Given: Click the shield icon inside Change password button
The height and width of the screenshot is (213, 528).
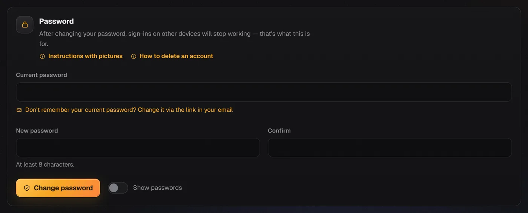Looking at the screenshot, I should (27, 188).
